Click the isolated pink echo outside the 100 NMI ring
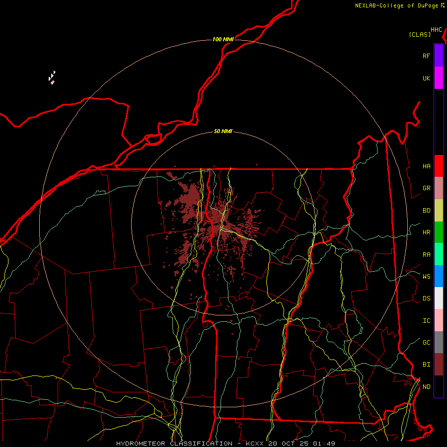The width and height of the screenshot is (447, 447). coord(53,82)
